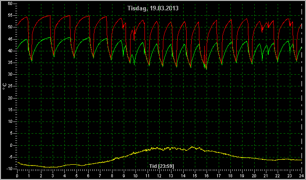This screenshot has width=306, height=180.
Task: Click the red curve's lowest dip near hour 16
Action: point(207,68)
